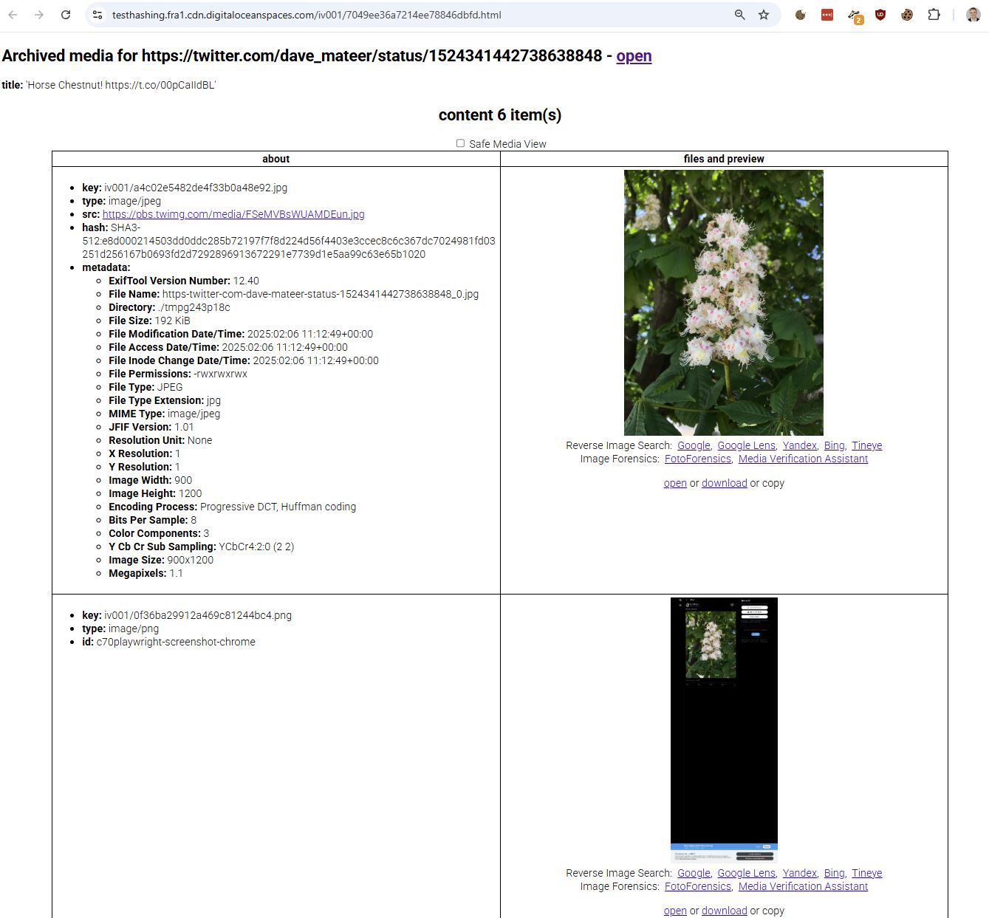
Task: Open FotoForensics for the flower image
Action: tap(697, 459)
